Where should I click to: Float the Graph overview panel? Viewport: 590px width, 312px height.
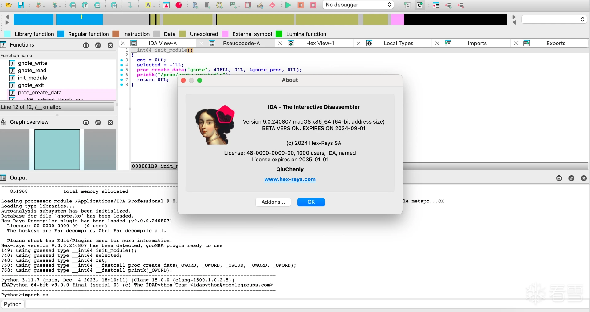[x=98, y=123]
